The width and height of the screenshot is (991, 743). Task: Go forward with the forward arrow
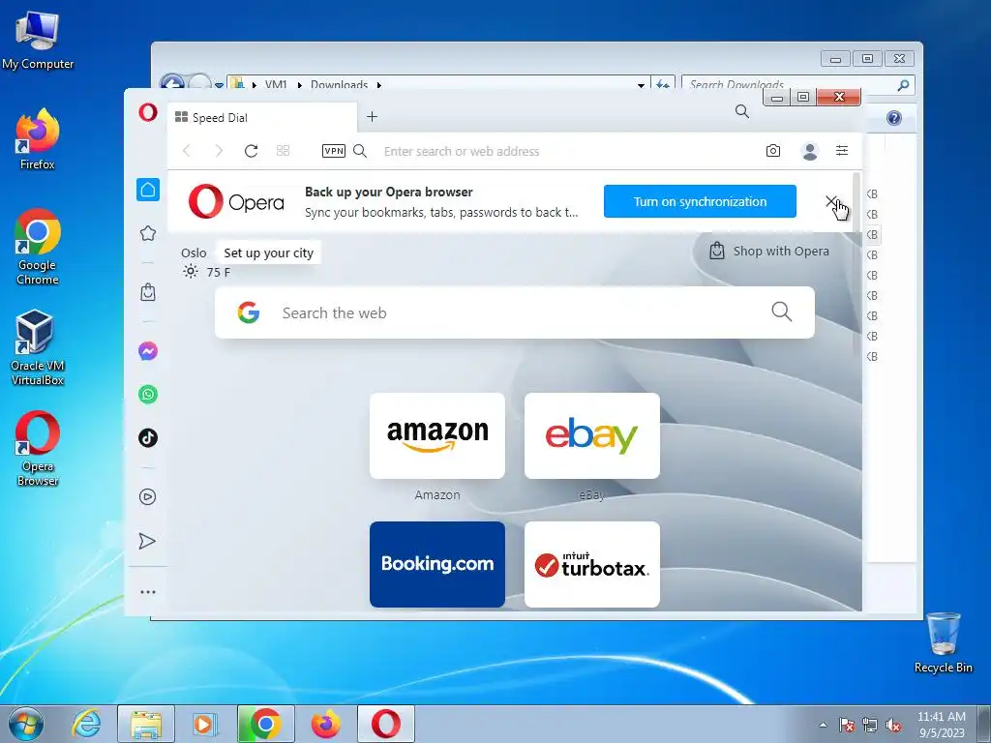[x=219, y=150]
